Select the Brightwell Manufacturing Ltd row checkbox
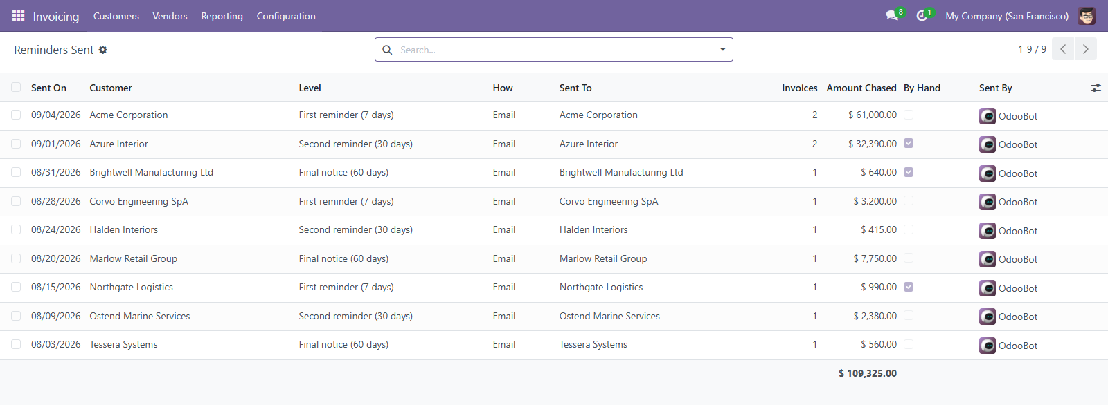Image resolution: width=1108 pixels, height=405 pixels. tap(16, 172)
